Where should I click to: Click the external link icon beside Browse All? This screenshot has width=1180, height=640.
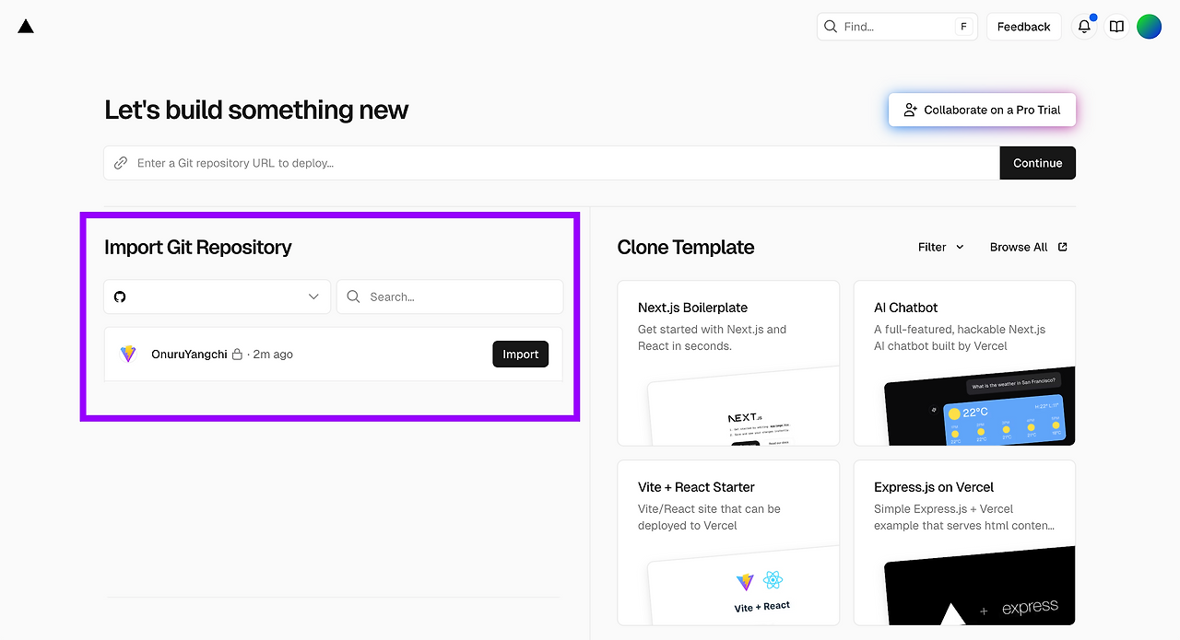tap(1062, 247)
